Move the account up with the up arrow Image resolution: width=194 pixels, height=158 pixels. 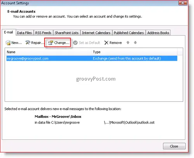(x=128, y=43)
